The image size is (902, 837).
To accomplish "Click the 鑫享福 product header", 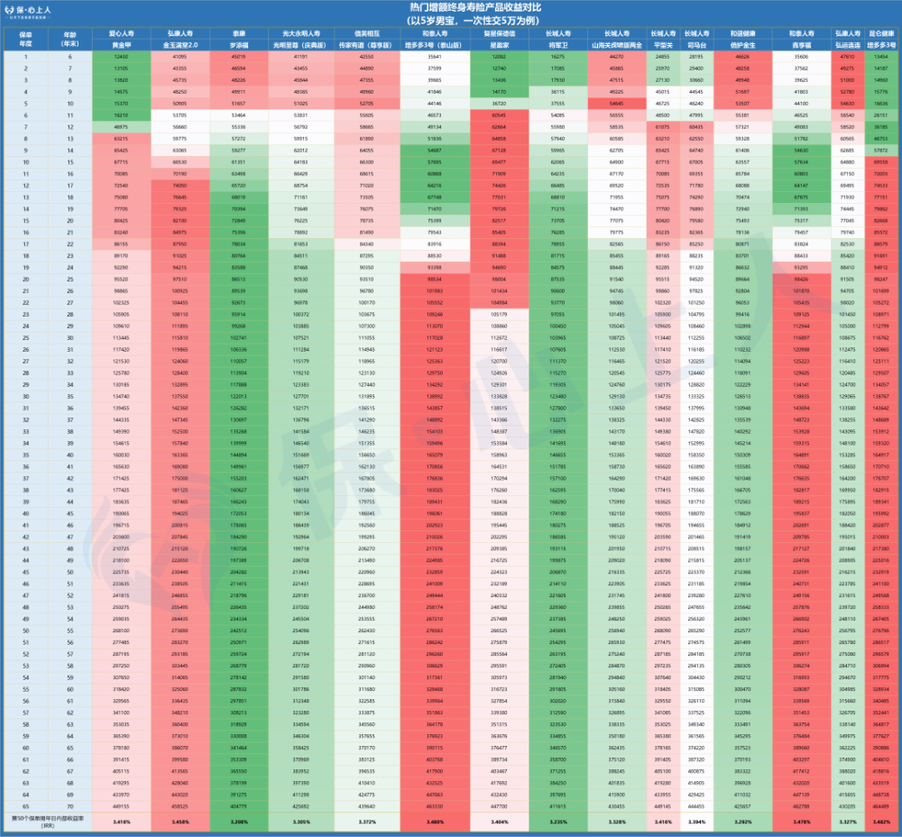I will coord(801,45).
